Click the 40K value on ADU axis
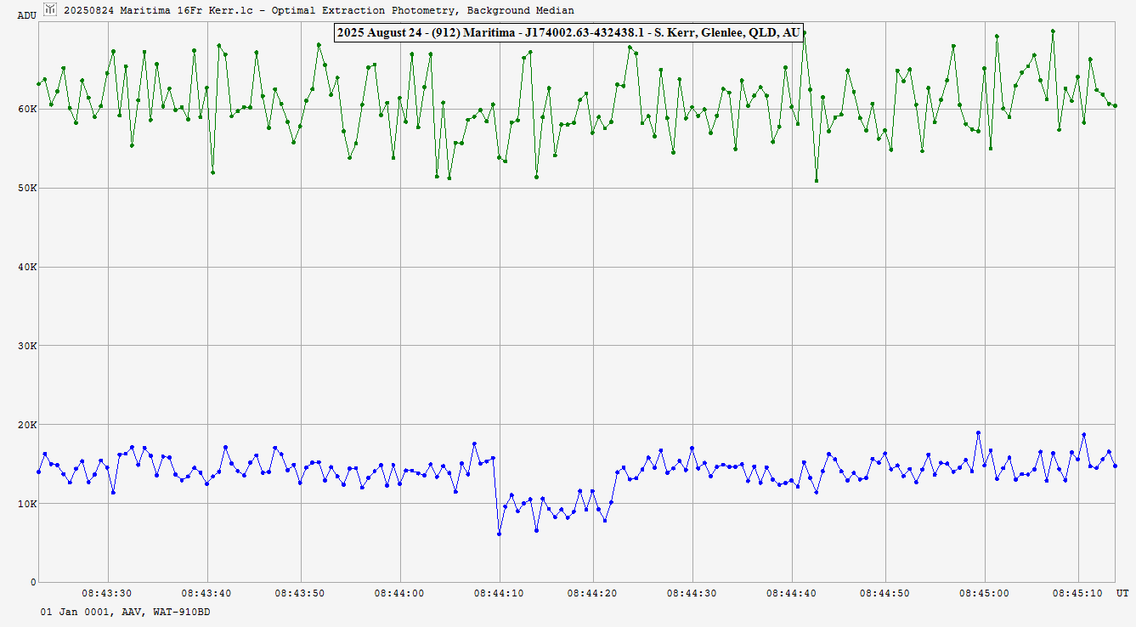Viewport: 1136px width, 627px height. click(x=26, y=268)
